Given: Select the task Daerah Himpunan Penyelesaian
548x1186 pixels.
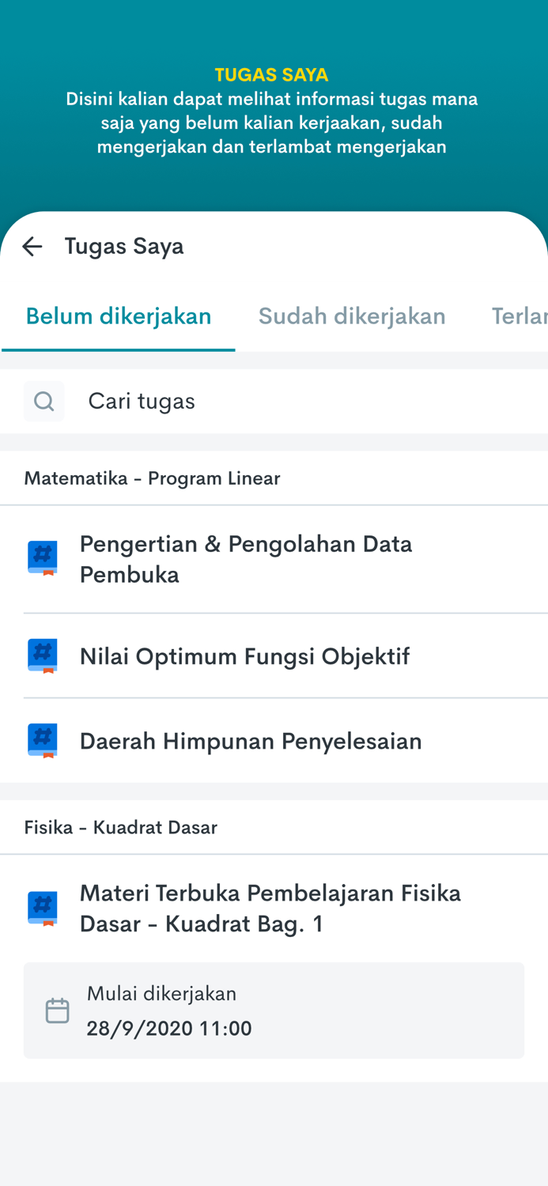Looking at the screenshot, I should 251,740.
